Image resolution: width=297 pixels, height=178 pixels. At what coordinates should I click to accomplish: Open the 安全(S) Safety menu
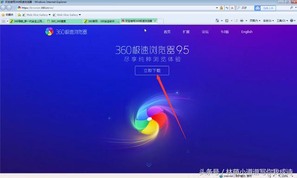268,20
